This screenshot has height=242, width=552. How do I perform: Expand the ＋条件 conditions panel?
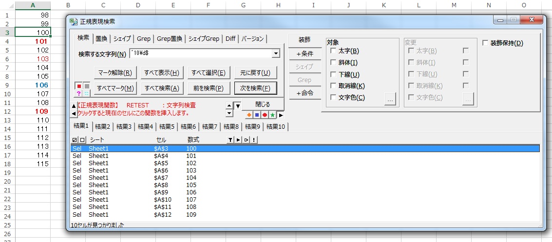coord(304,53)
